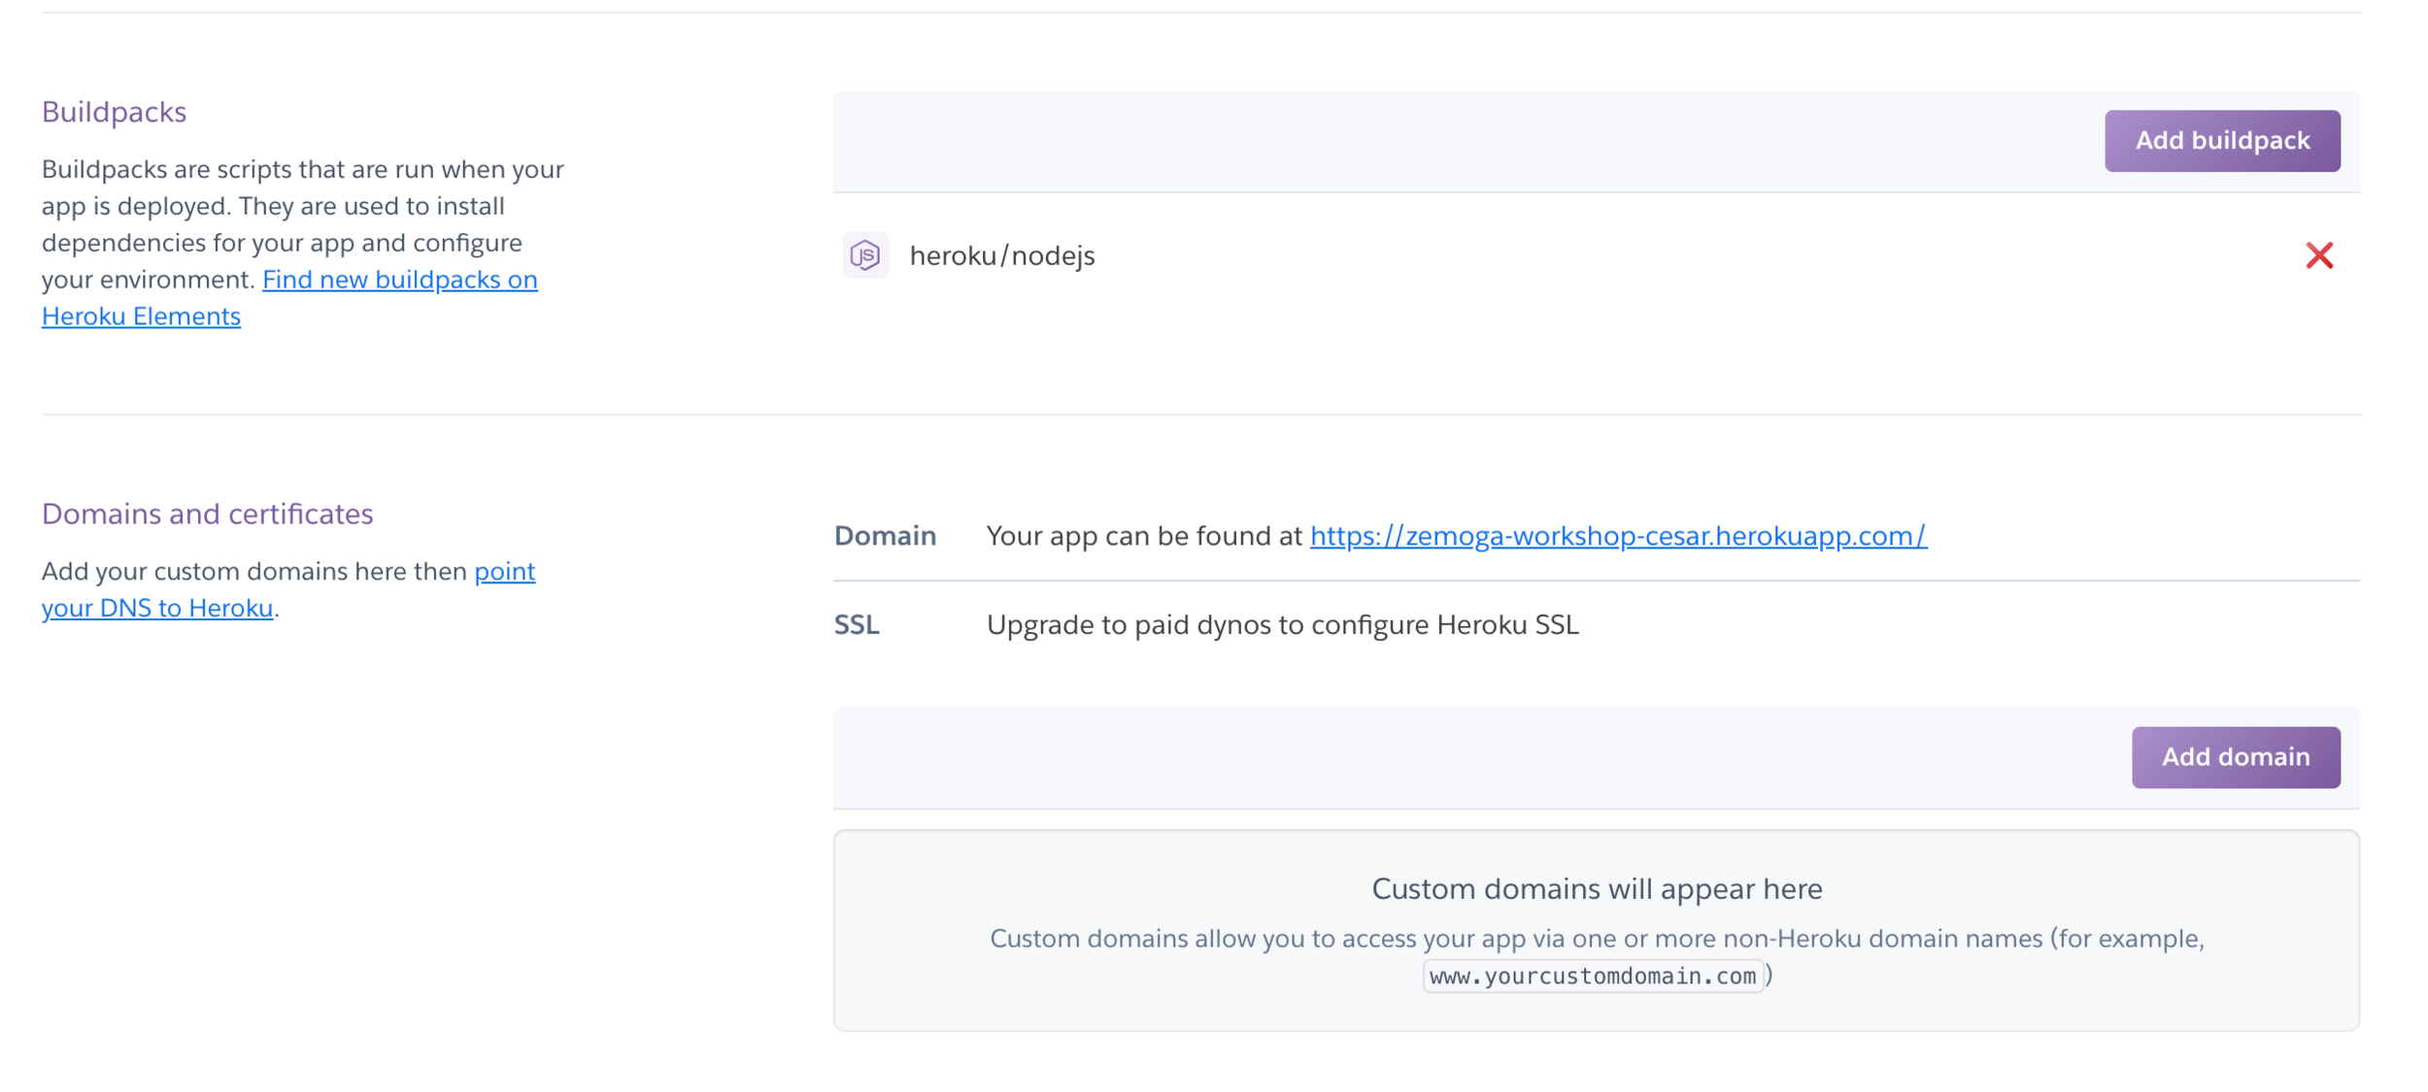Click the Domains and certificates heading
Screen dimensions: 2428x1092
coord(207,513)
